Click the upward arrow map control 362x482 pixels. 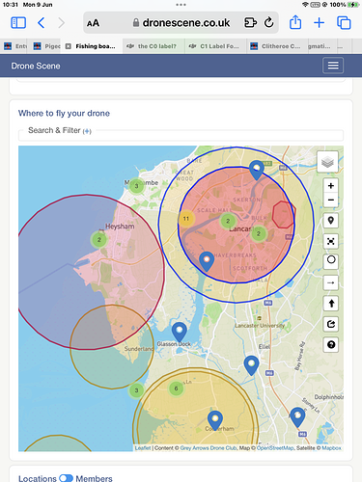pyautogui.click(x=331, y=304)
